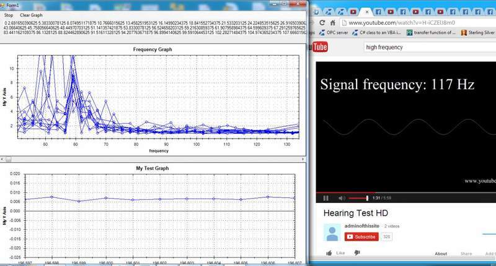
Task: Dislike the video with thumbs down
Action: coord(357,253)
